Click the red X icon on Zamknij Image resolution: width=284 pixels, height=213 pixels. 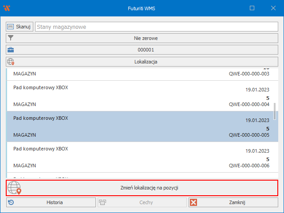click(x=193, y=202)
